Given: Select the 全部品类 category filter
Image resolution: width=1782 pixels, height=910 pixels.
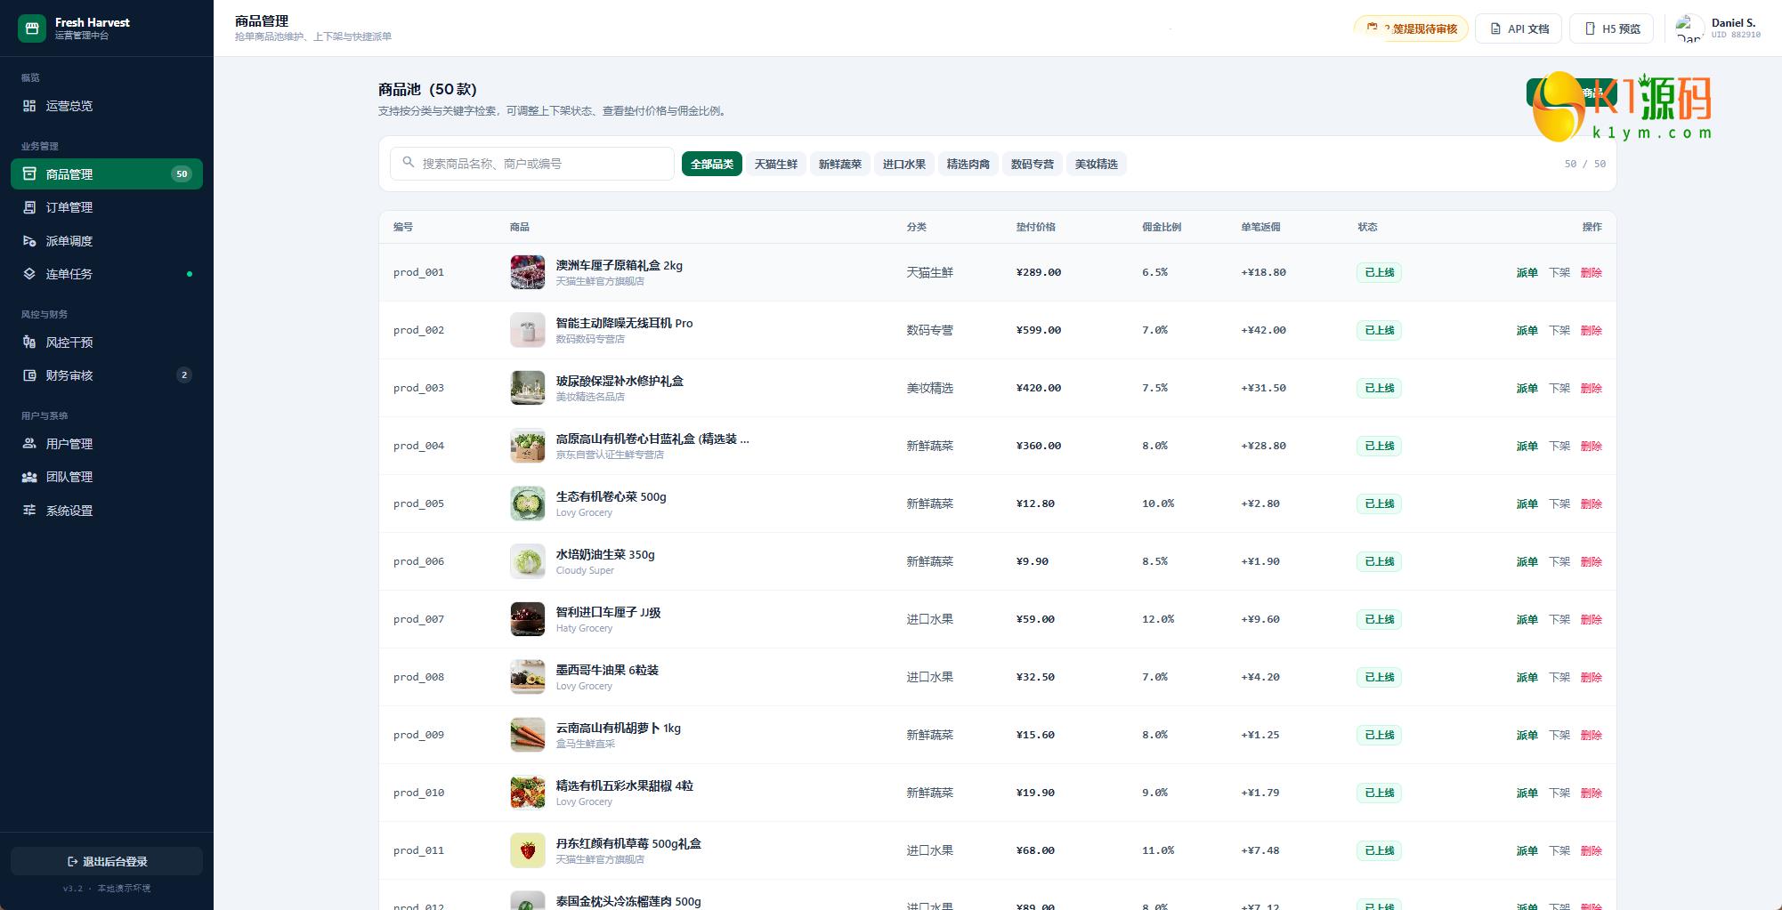Looking at the screenshot, I should click(712, 164).
